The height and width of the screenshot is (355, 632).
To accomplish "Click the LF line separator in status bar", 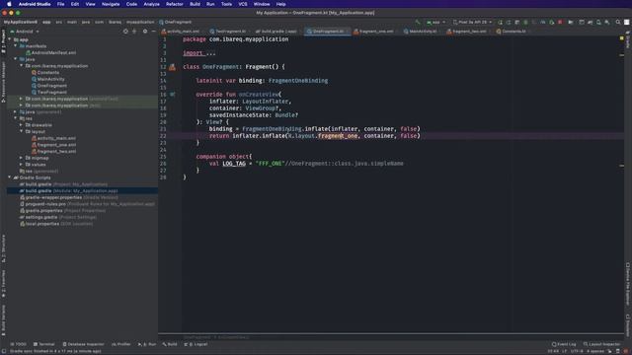I will (564, 351).
